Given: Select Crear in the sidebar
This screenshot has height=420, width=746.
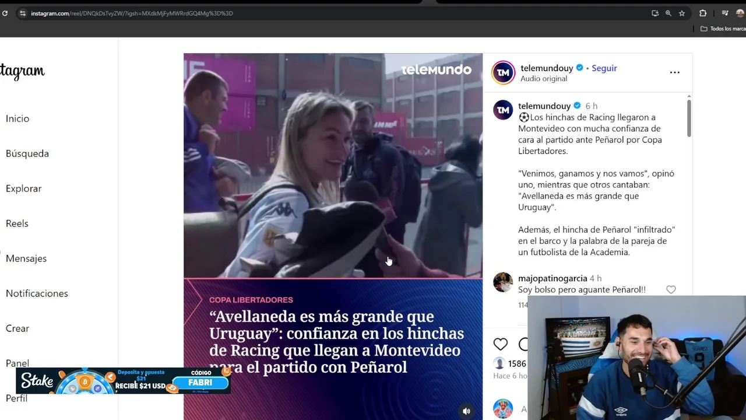Looking at the screenshot, I should point(17,328).
